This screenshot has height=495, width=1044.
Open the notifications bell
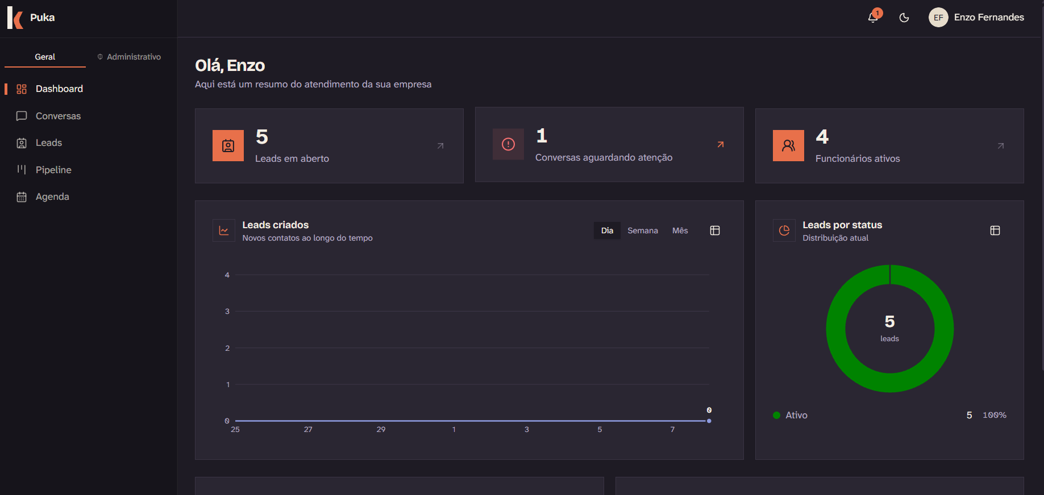pyautogui.click(x=873, y=18)
